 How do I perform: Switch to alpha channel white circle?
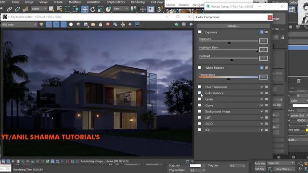point(71,25)
